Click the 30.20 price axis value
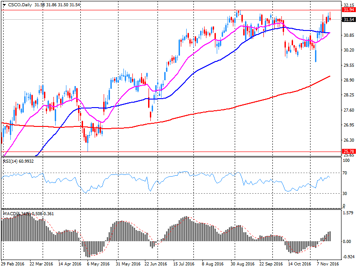359x269 pixels. (x=349, y=50)
